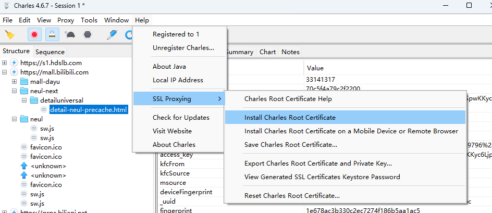Viewport: 492px width, 213px height.
Task: Collapse the neul-next folder
Action: tap(14, 91)
